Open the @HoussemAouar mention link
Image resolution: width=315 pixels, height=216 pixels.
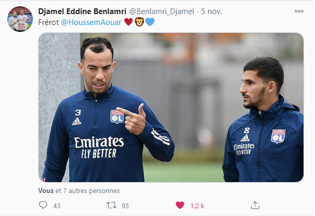(x=91, y=22)
